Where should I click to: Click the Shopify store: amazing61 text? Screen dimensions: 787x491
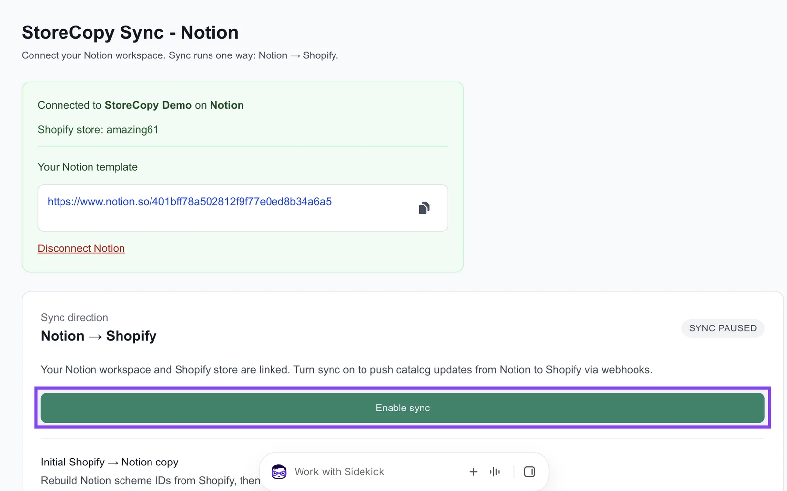pyautogui.click(x=98, y=130)
